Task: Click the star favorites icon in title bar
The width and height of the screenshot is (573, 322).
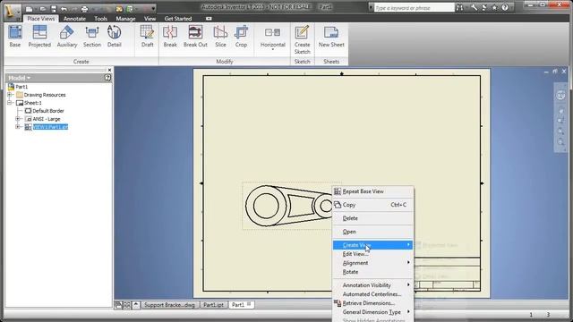Action: tap(494, 8)
